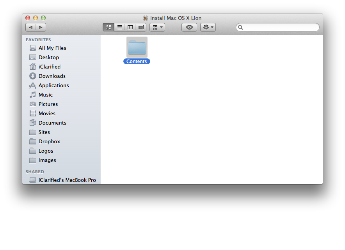Click the SHARED section header
Image resolution: width=345 pixels, height=250 pixels.
[x=35, y=172]
